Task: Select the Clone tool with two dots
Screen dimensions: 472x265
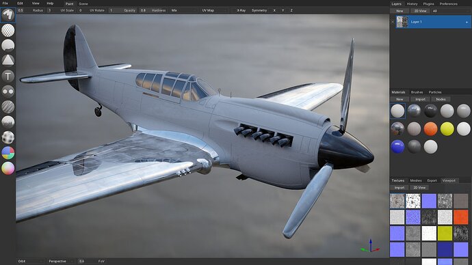Action: pos(8,91)
